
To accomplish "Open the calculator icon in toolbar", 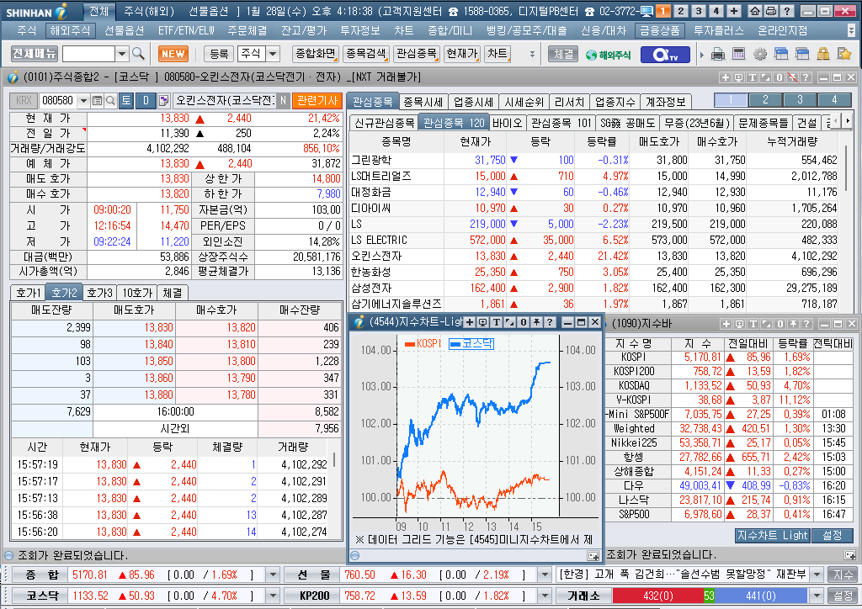I will coord(739,54).
